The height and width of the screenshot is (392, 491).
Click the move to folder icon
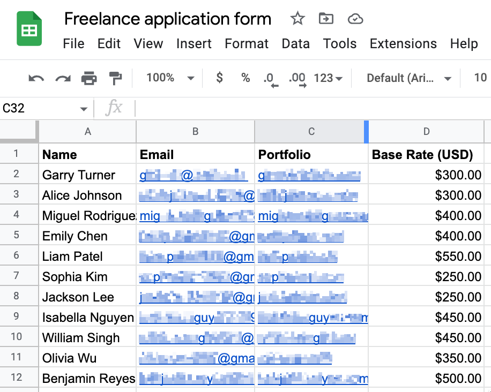(x=326, y=19)
